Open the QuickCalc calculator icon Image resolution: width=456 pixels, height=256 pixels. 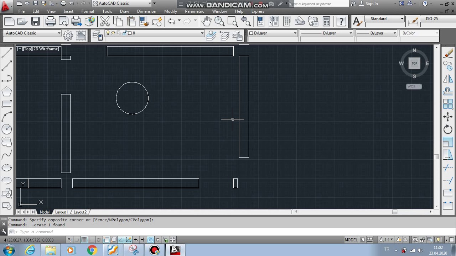pos(326,22)
